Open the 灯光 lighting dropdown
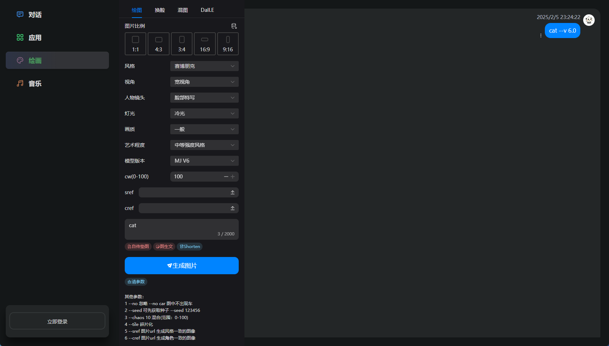Image resolution: width=609 pixels, height=346 pixels. tap(204, 113)
